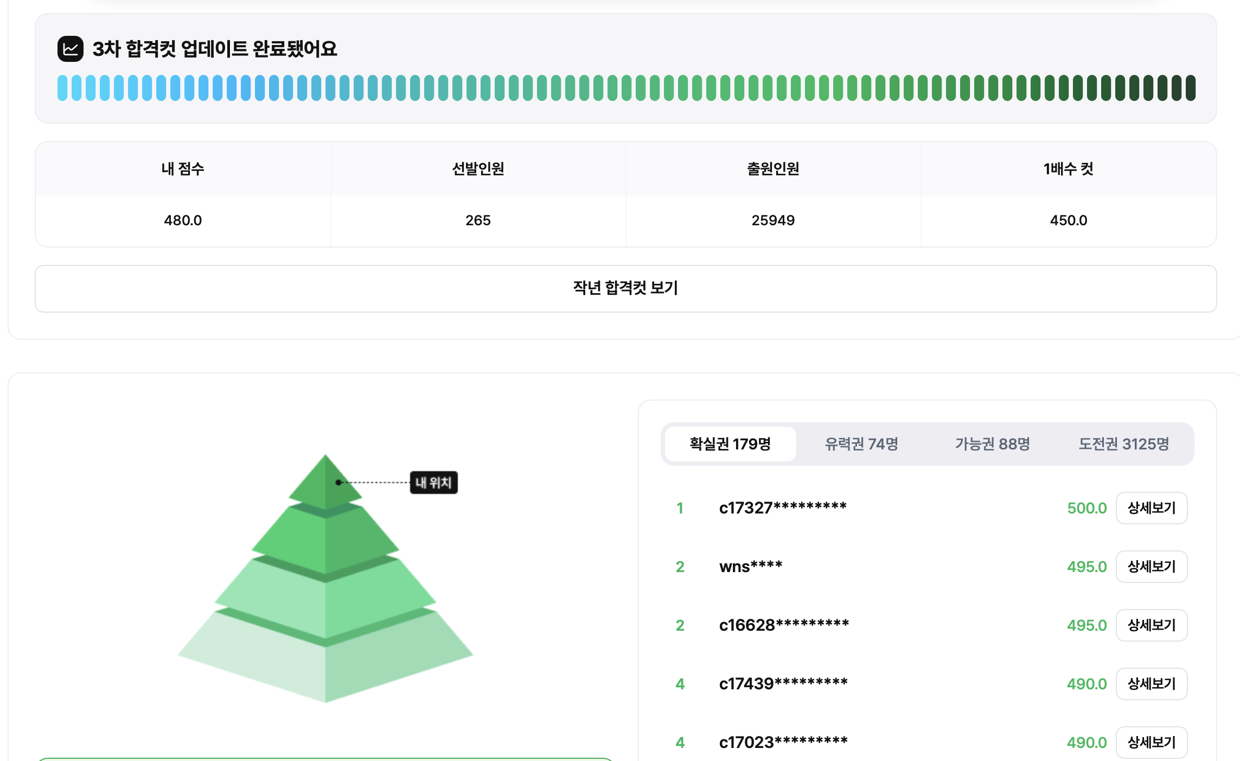This screenshot has width=1240, height=761.
Task: Click the 출원인원 column header
Action: pos(773,169)
